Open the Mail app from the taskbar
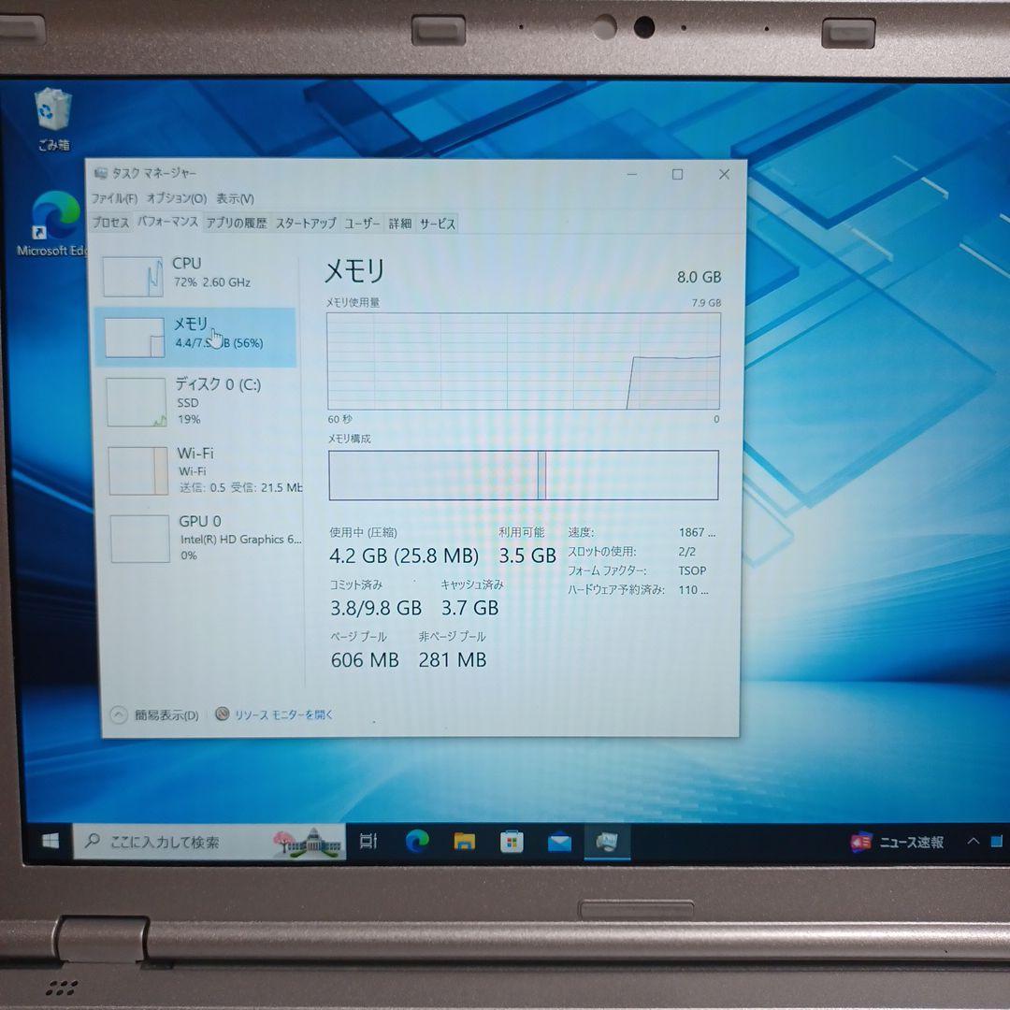Image resolution: width=1010 pixels, height=1010 pixels. [559, 842]
